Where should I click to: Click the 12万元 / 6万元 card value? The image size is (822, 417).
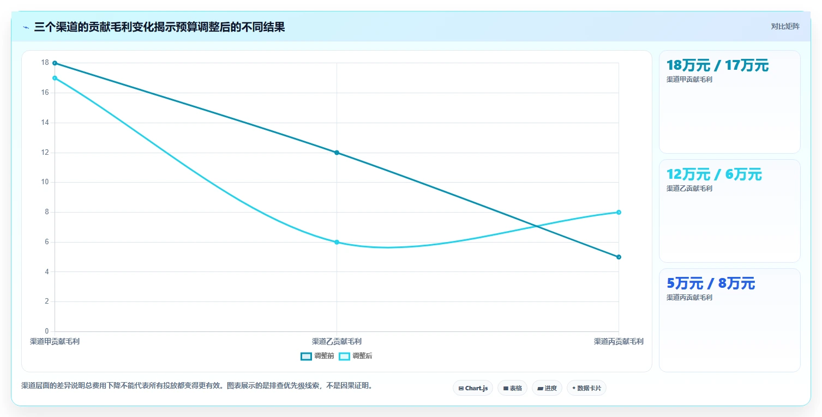tap(714, 174)
